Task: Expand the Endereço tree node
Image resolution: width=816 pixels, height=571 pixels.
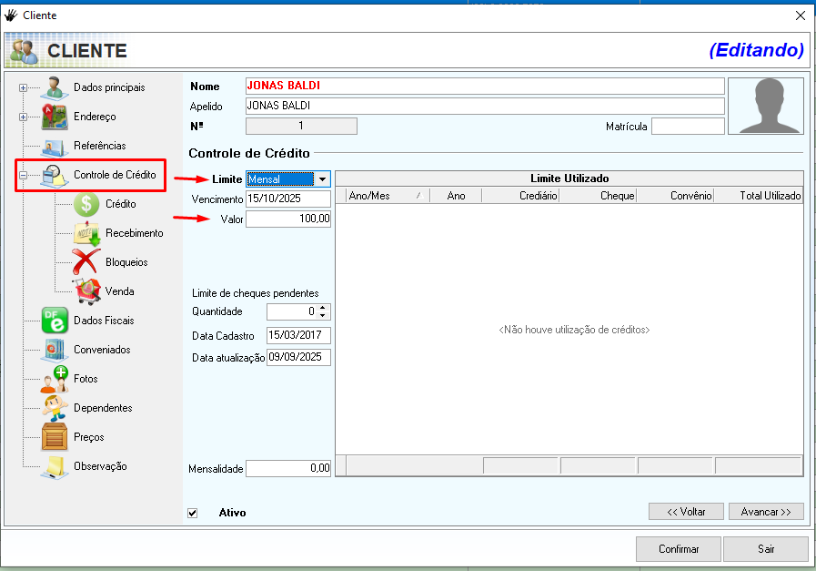Action: pos(23,117)
